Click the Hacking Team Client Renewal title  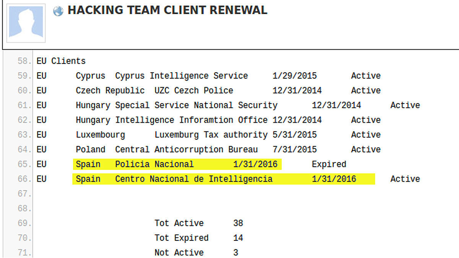point(167,10)
